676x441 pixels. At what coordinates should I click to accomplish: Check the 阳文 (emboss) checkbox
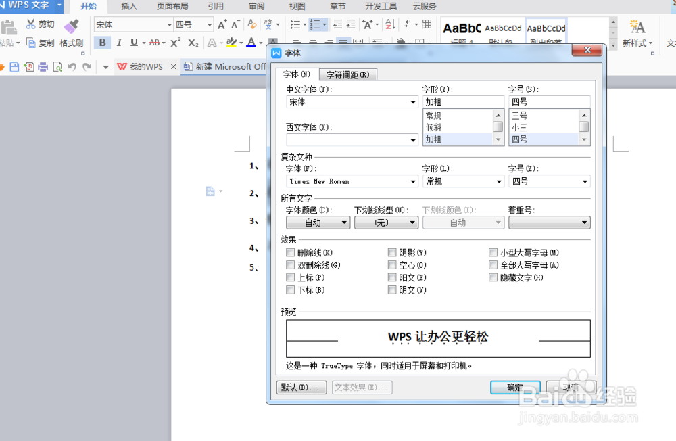[x=392, y=277]
